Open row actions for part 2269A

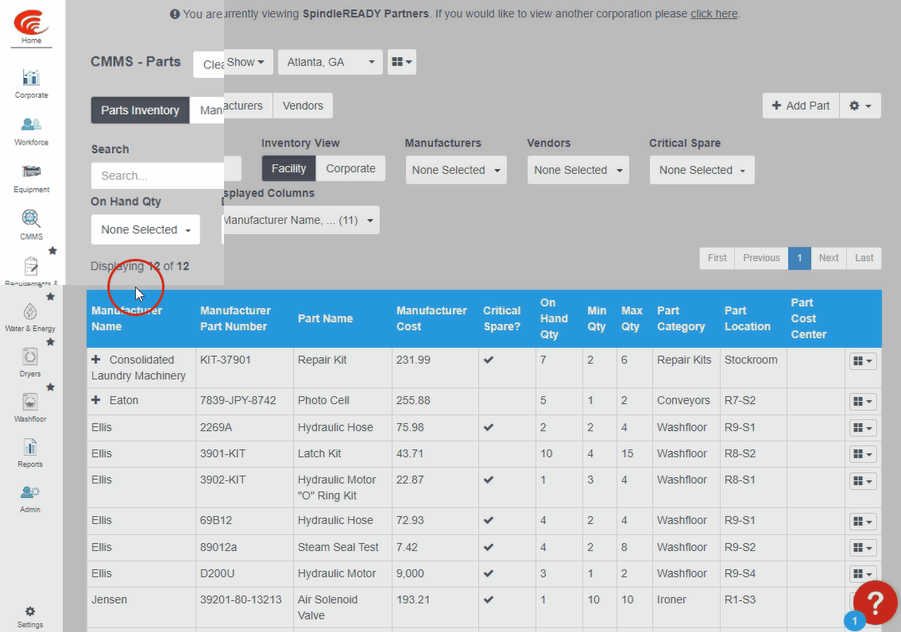[x=863, y=428]
